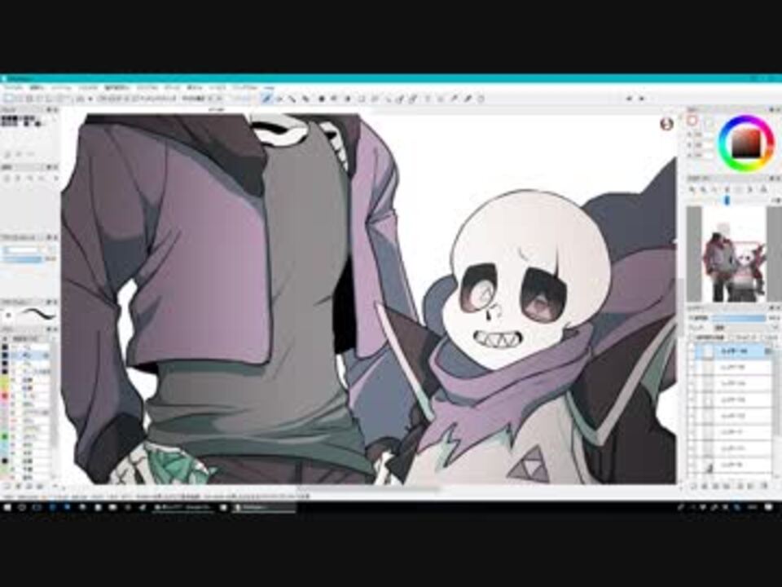782x587 pixels.
Task: Click the Navigator preview thumbnail
Action: 734,254
